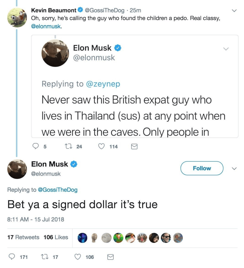Open the @elonmusk mention link

click(x=46, y=26)
